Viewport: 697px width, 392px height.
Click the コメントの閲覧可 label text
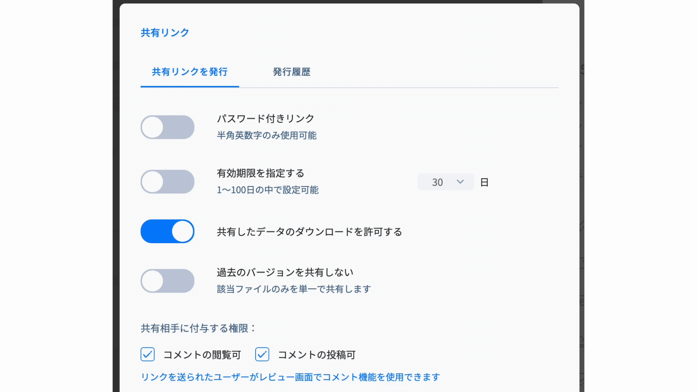click(202, 355)
